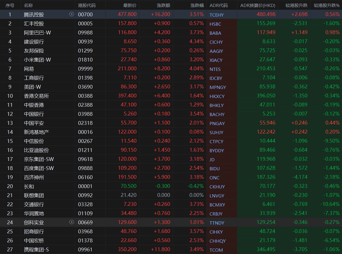Select the 网易 stock name

click(29, 69)
